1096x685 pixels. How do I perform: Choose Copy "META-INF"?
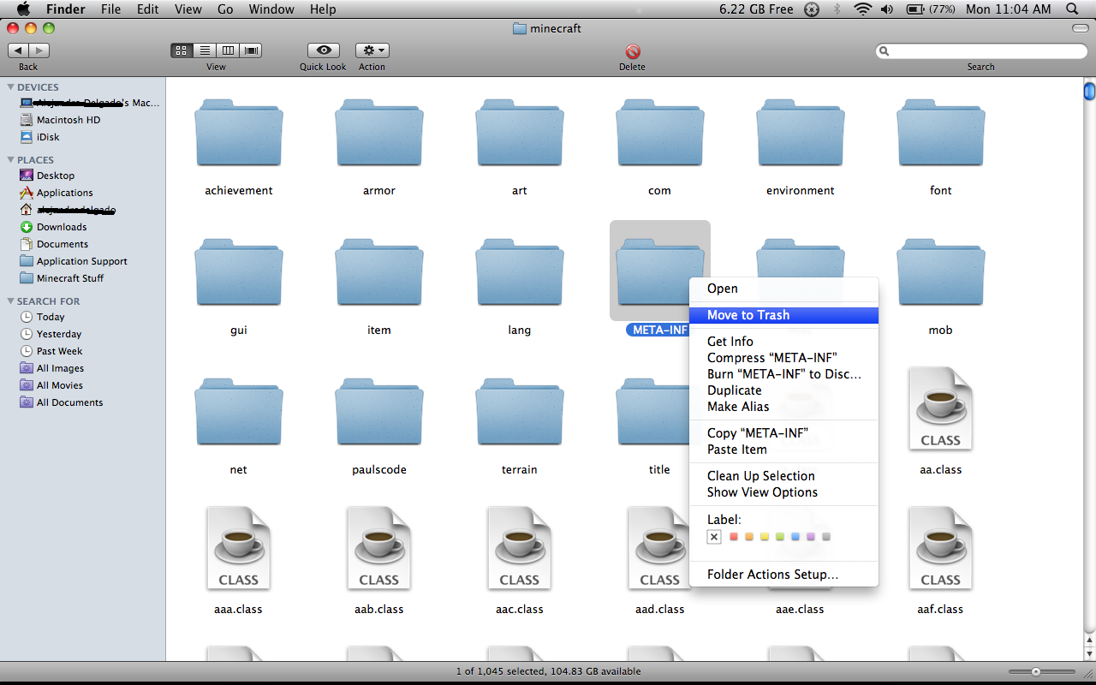783,433
